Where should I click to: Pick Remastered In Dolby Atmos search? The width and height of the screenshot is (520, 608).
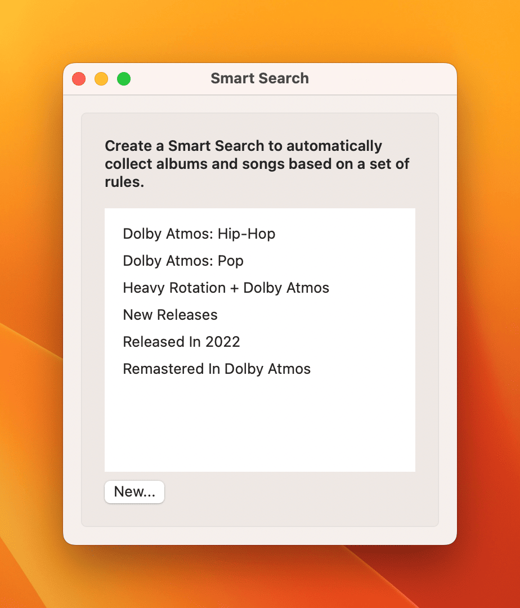(259, 369)
